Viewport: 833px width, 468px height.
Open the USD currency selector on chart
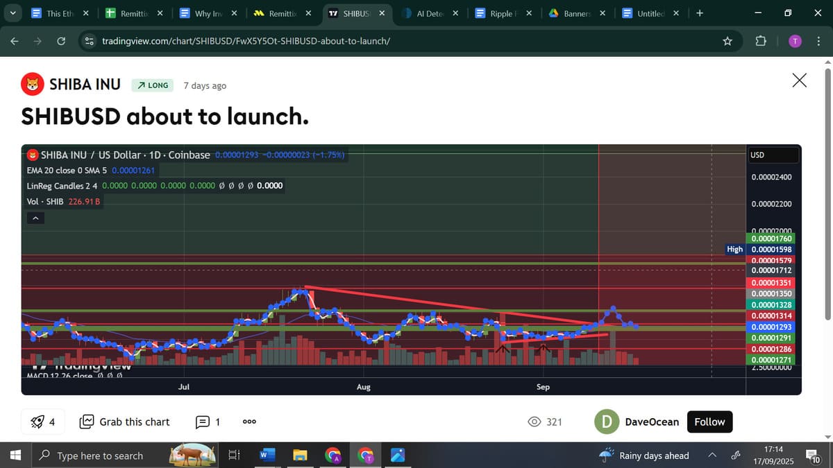tap(773, 155)
